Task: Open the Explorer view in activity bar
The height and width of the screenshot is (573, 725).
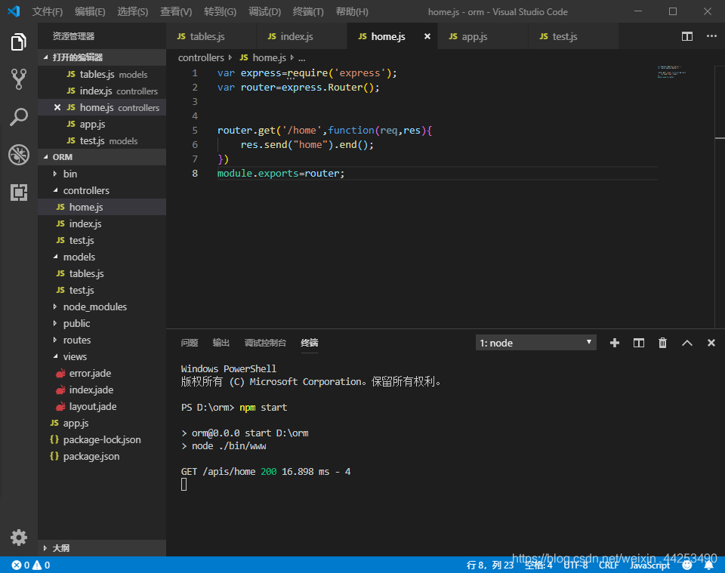Action: [x=18, y=42]
